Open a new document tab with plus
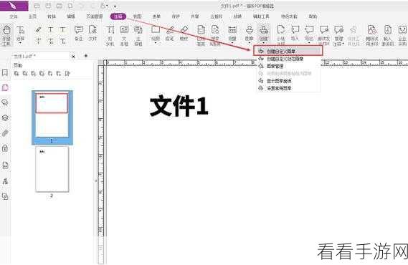 [86, 55]
